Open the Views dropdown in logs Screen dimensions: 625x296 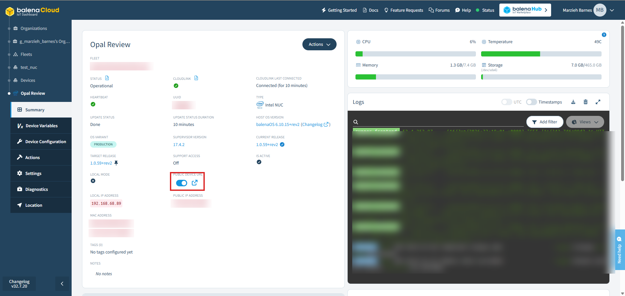point(585,122)
